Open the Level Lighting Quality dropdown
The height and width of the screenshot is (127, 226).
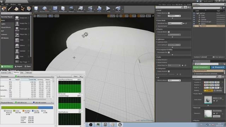[174, 45]
